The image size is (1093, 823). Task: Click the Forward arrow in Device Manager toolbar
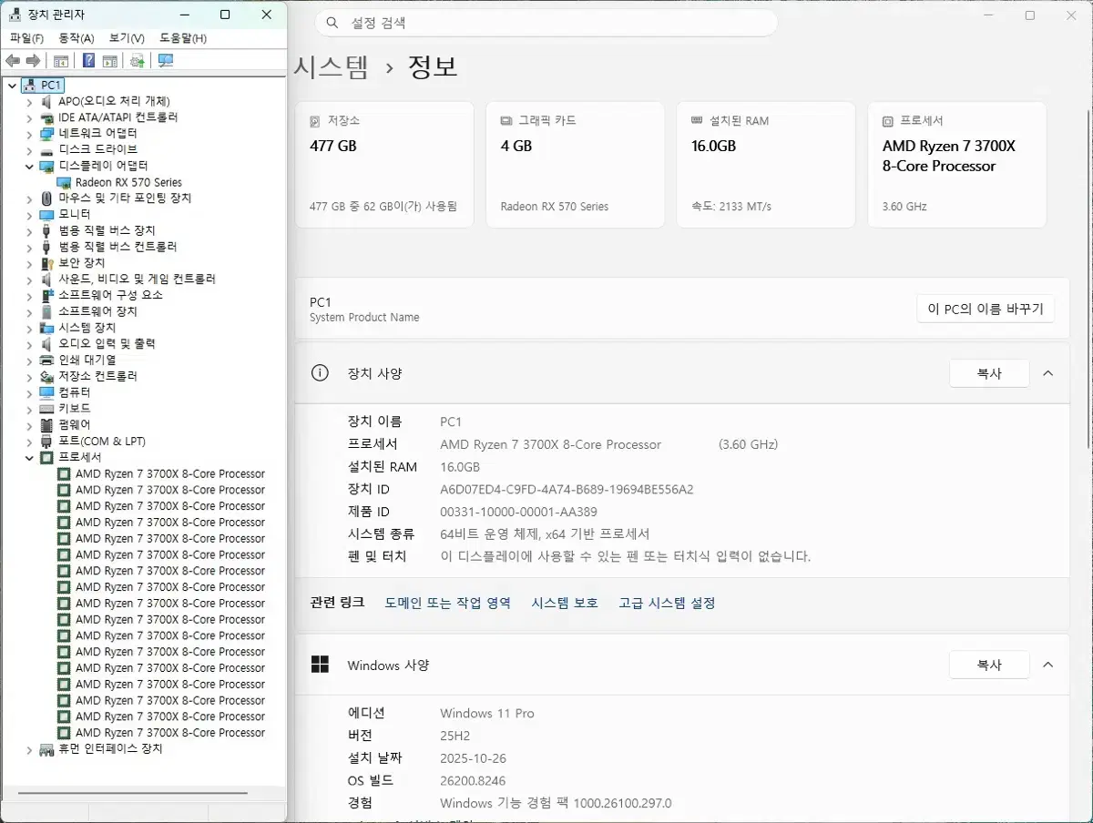33,61
